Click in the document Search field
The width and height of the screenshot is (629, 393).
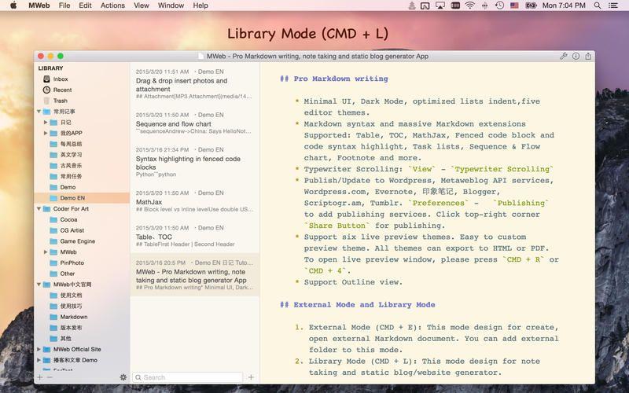coord(187,377)
